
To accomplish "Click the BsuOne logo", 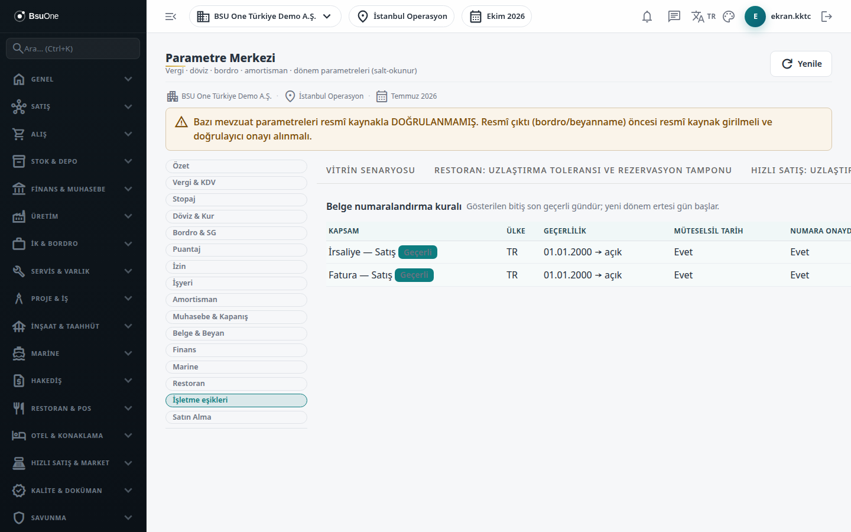I will [37, 16].
